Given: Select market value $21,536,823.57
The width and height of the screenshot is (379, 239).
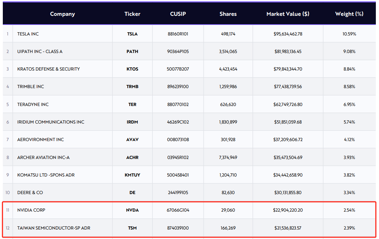Looking at the screenshot, I should 287,228.
